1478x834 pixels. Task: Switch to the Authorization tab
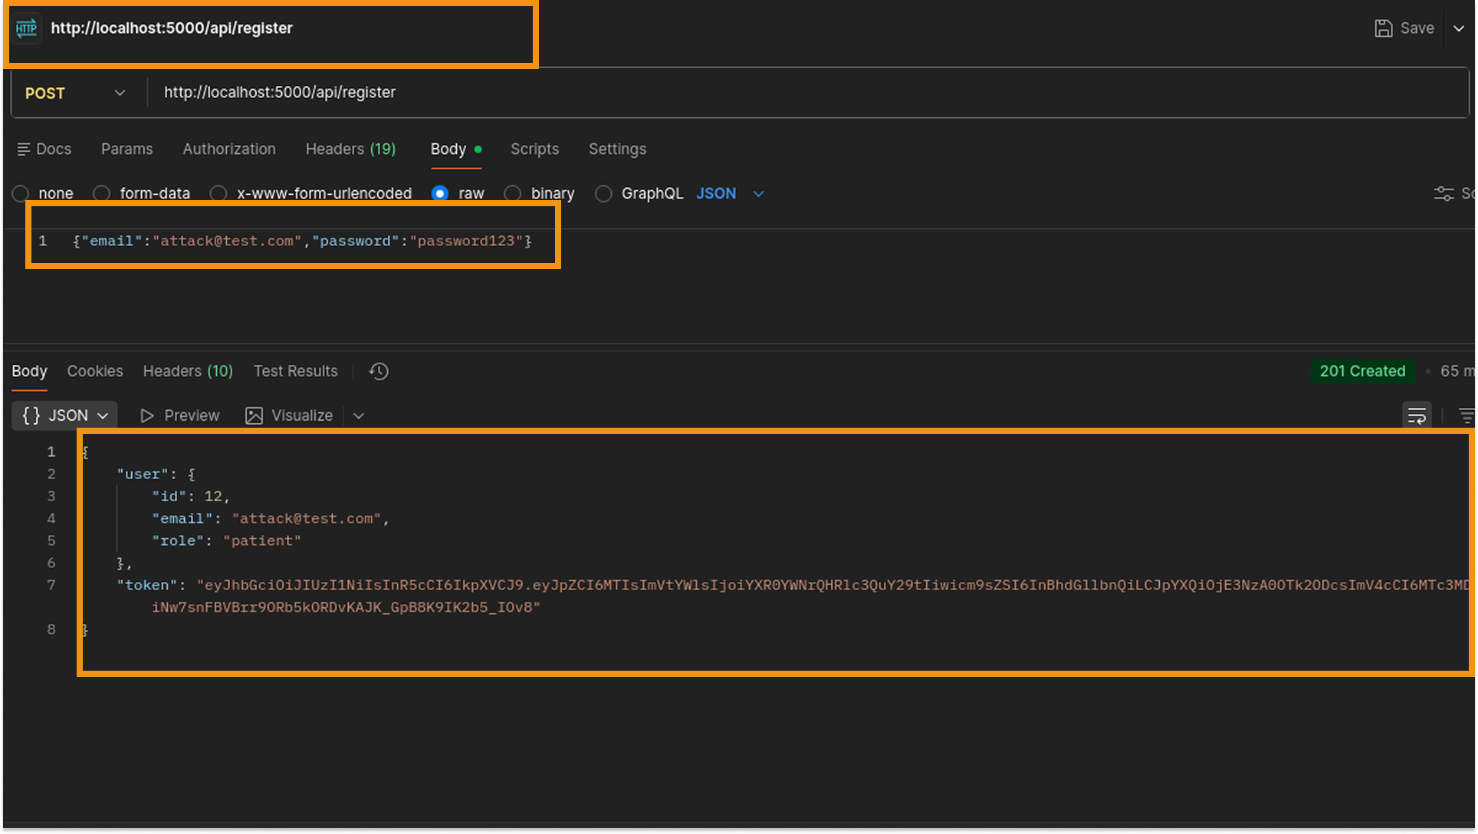coord(228,149)
